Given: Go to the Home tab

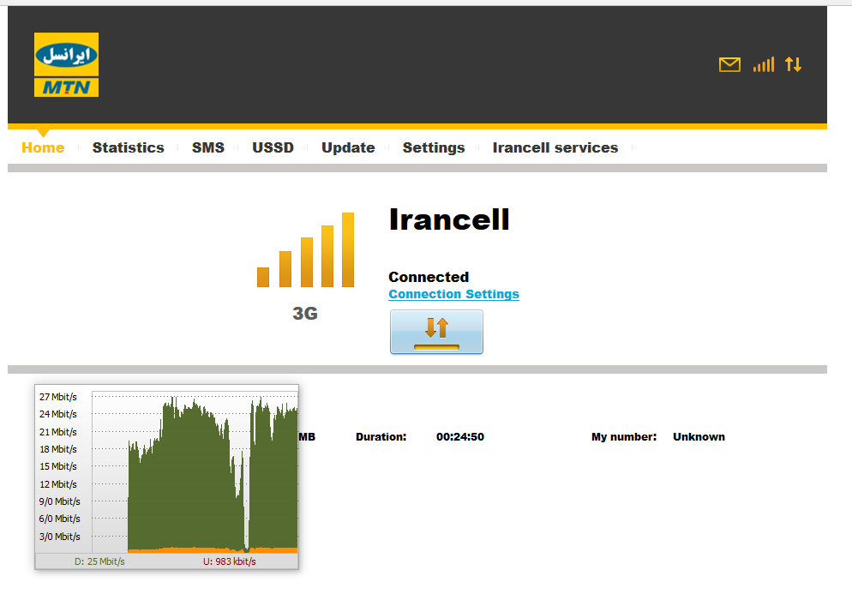Looking at the screenshot, I should (x=43, y=147).
